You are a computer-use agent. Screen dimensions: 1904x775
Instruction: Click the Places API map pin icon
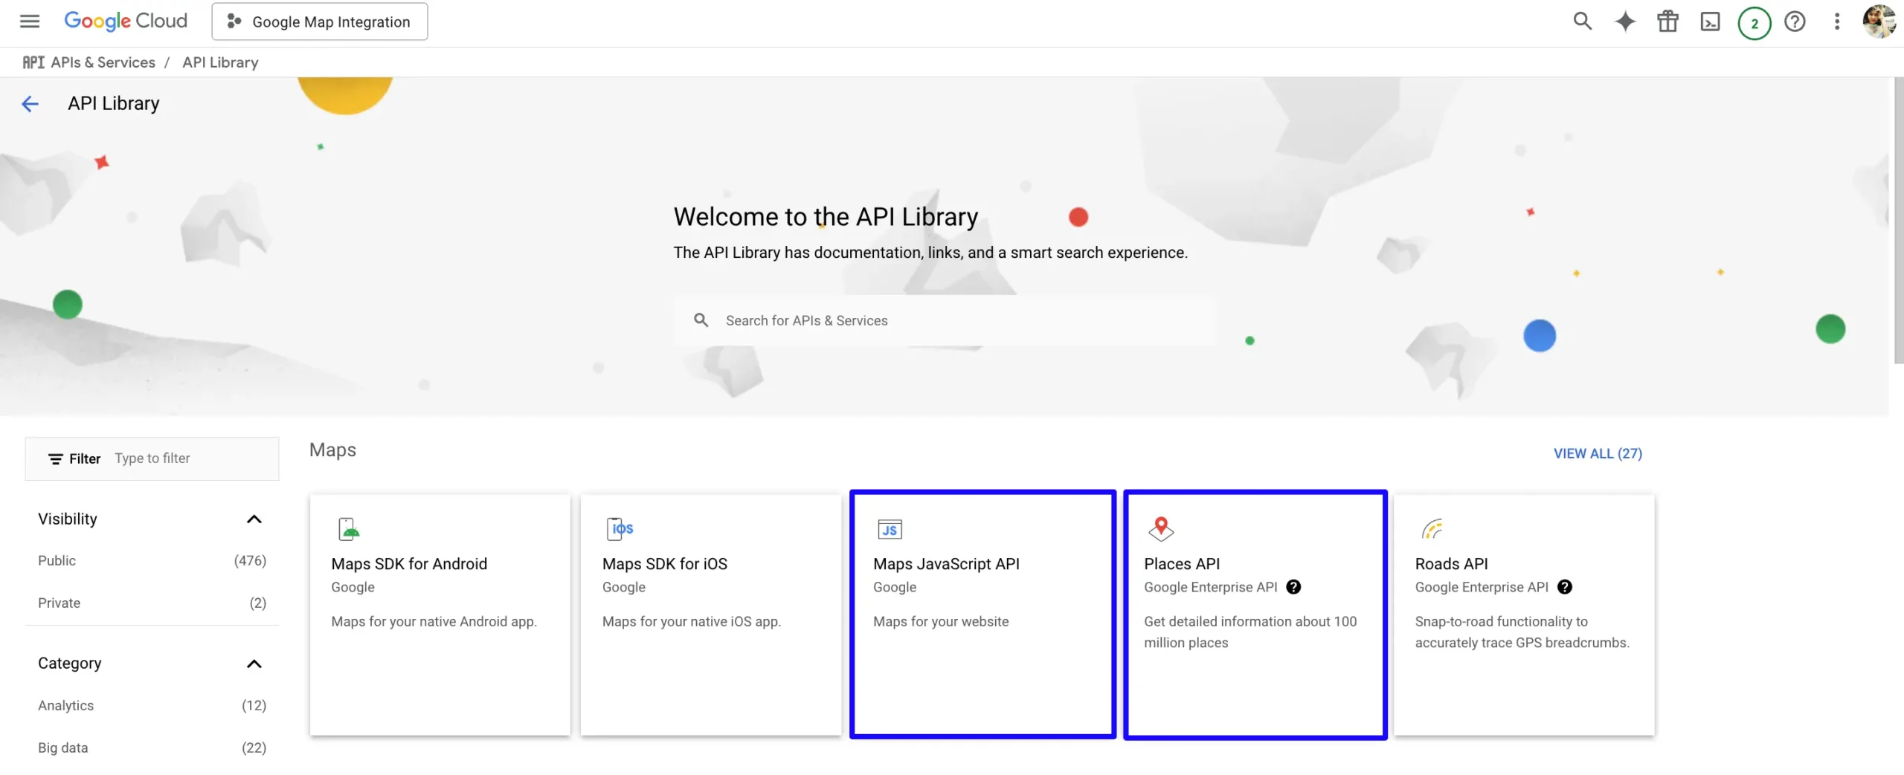pos(1161,529)
